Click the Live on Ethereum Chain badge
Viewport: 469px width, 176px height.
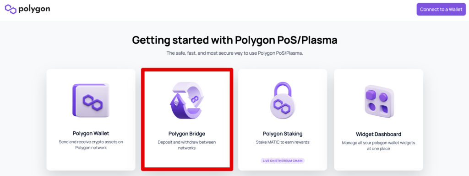coord(283,161)
